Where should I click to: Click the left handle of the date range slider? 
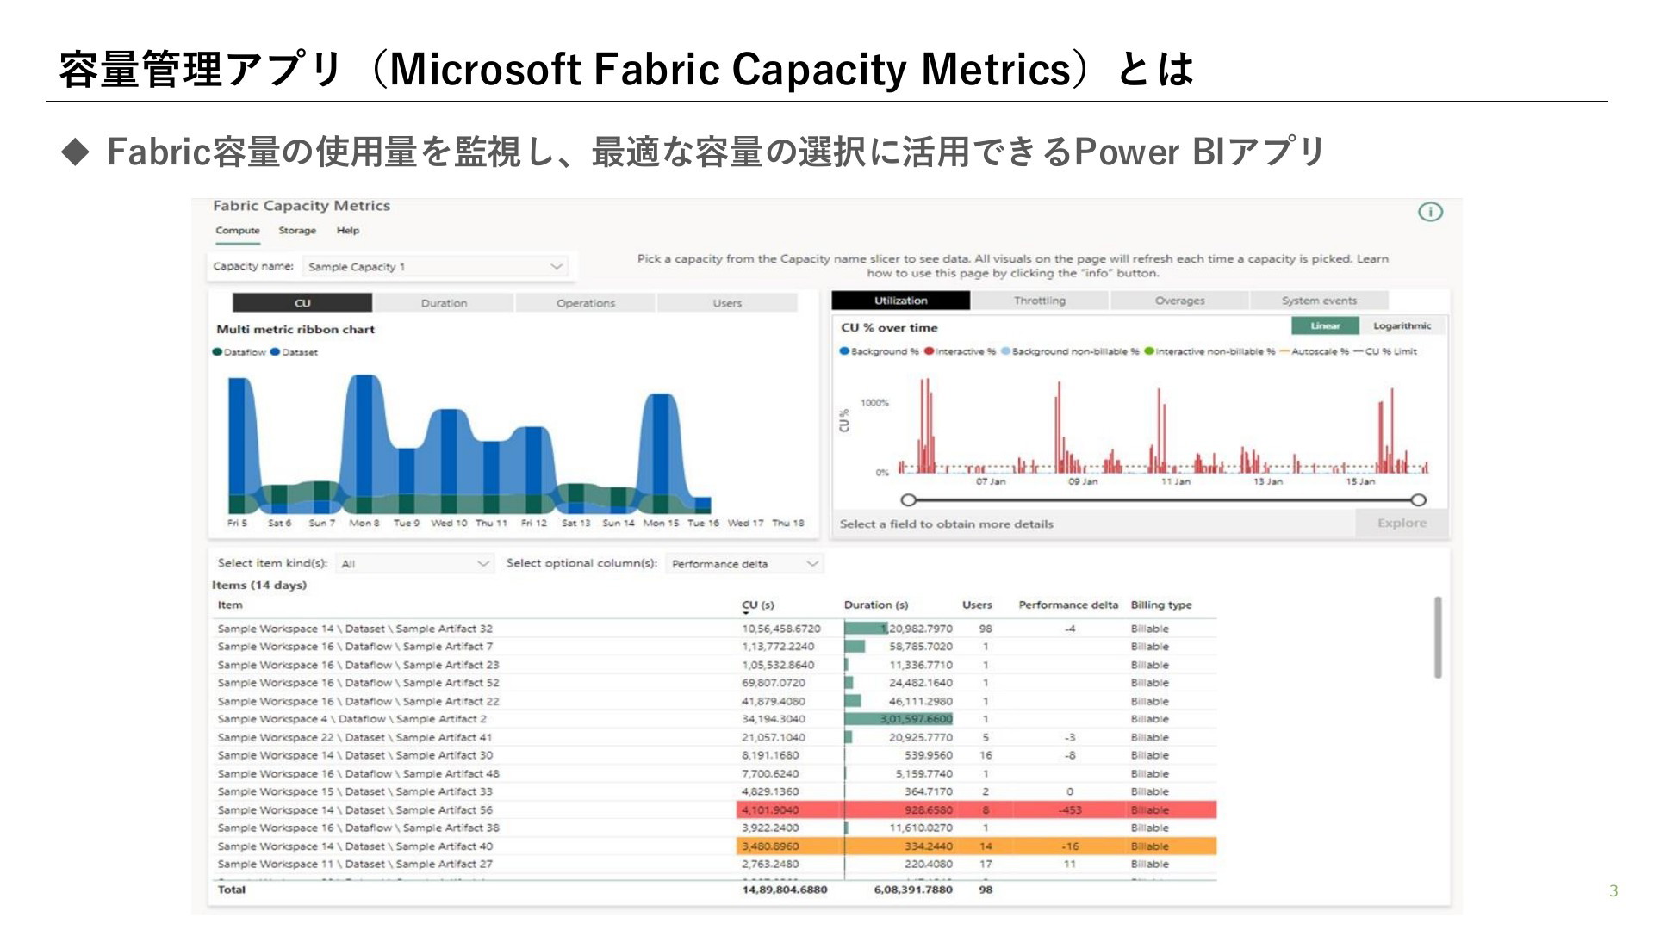pyautogui.click(x=908, y=500)
